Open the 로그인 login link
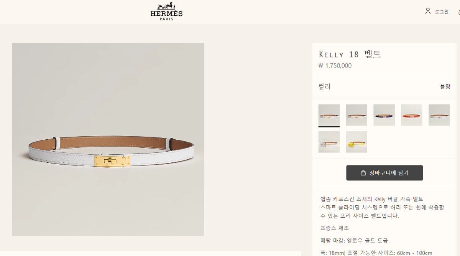Screen dimensions: 460x256 click(x=442, y=12)
